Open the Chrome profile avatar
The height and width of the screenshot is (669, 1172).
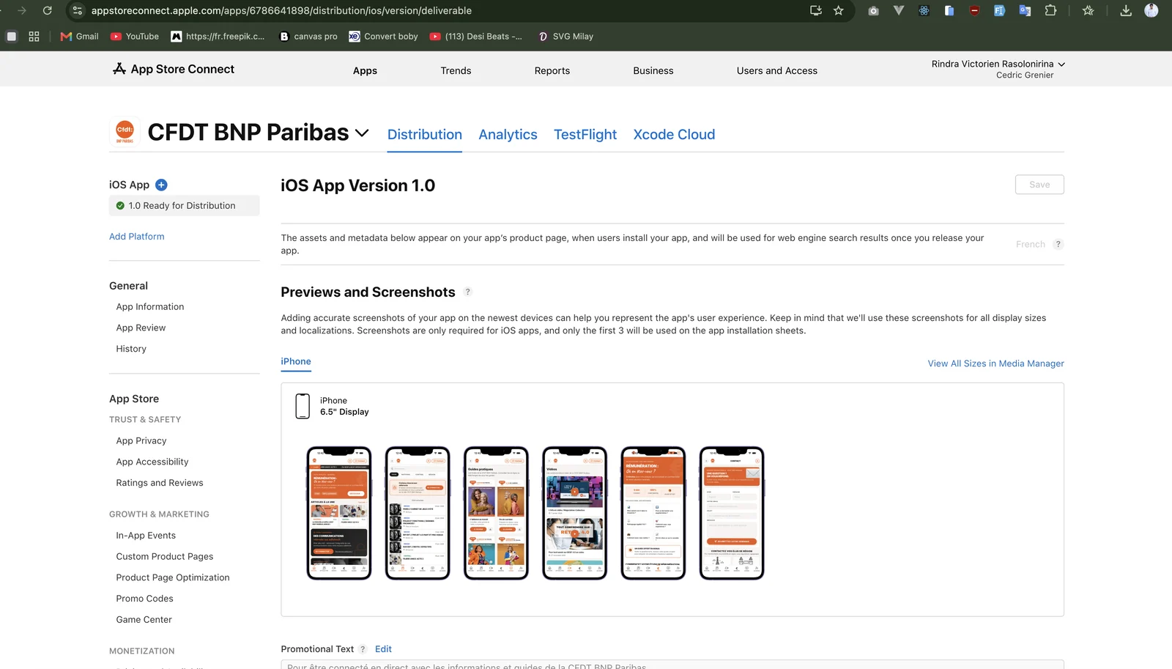coord(1151,10)
